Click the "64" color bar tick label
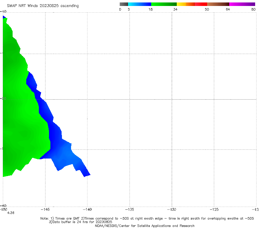The height and width of the screenshot is (228, 259). (228, 9)
